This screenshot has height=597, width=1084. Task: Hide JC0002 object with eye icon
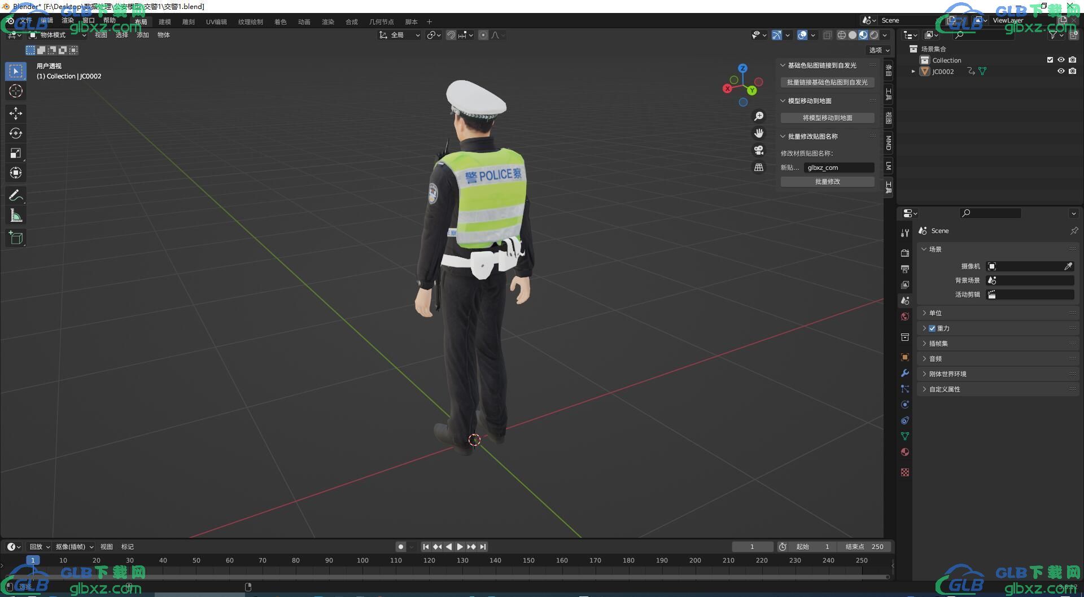pos(1061,71)
